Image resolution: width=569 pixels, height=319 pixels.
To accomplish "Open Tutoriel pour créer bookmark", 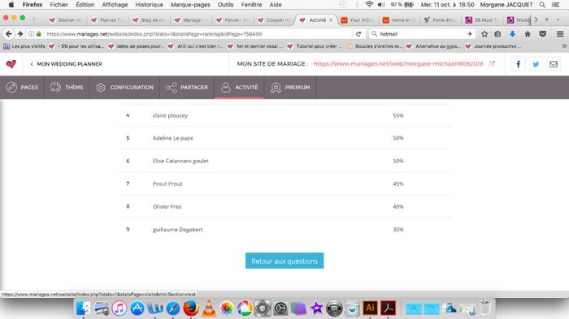I will coord(315,46).
